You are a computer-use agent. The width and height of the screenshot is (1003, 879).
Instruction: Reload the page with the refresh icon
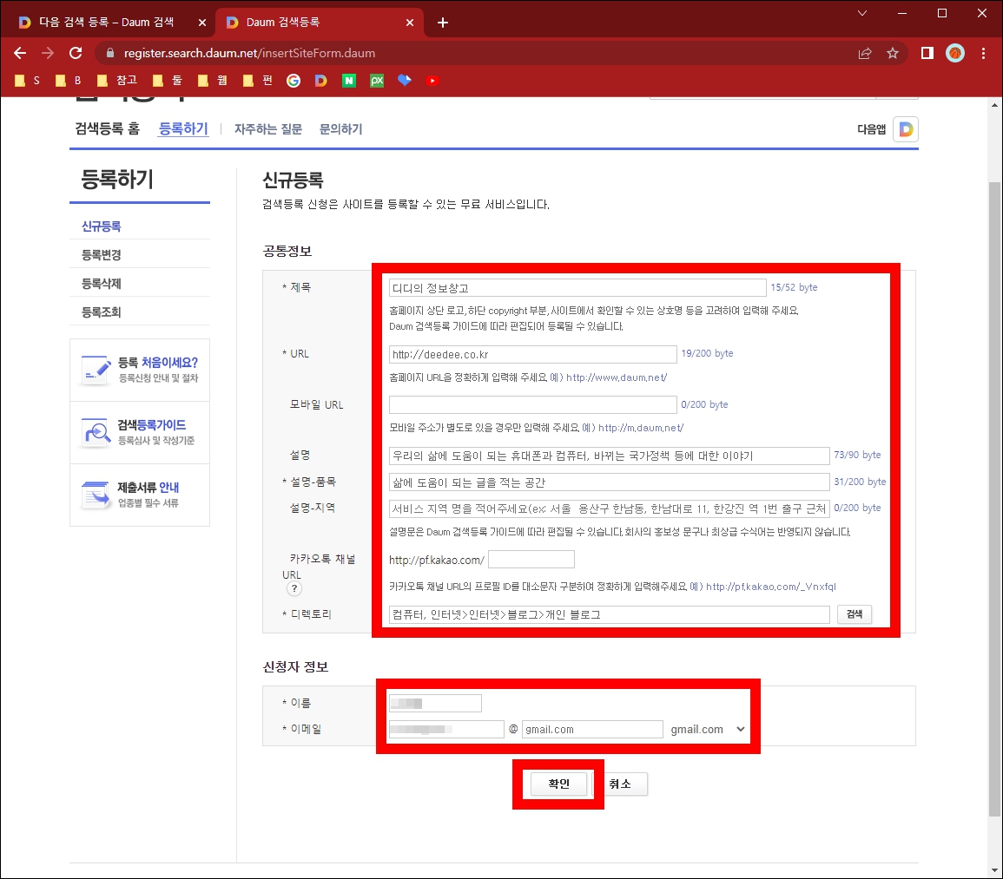coord(75,52)
